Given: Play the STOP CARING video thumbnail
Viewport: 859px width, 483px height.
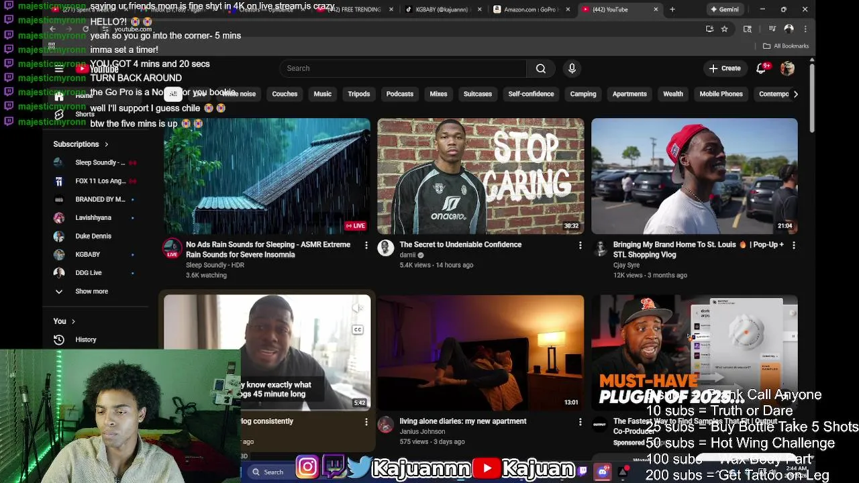Looking at the screenshot, I should pyautogui.click(x=481, y=176).
